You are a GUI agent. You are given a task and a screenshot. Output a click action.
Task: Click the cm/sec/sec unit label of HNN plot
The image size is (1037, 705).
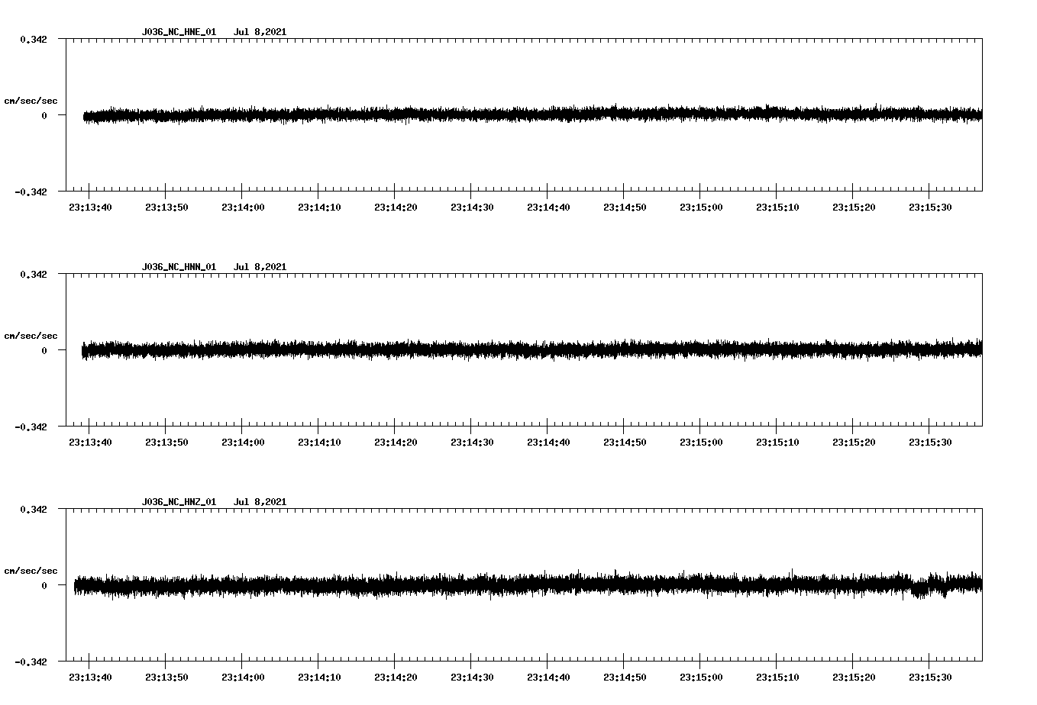(x=31, y=336)
